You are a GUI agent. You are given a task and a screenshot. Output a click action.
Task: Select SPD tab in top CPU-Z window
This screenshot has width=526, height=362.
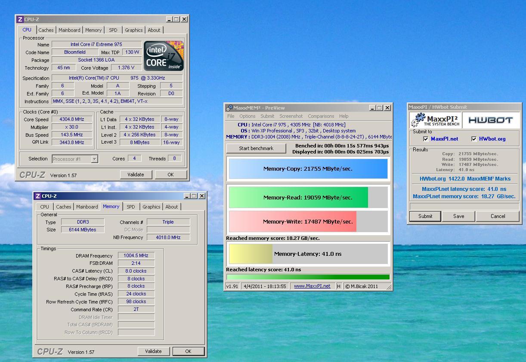(x=113, y=30)
